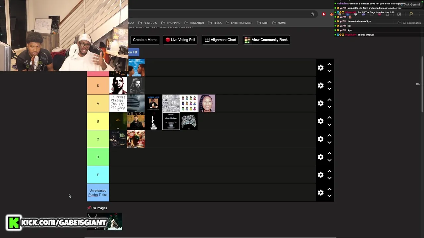
Task: Click the blue F tier label
Action: pyautogui.click(x=98, y=175)
